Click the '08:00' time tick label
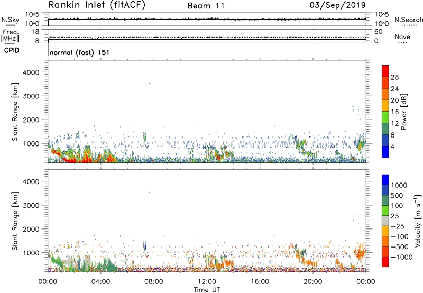 point(154,282)
